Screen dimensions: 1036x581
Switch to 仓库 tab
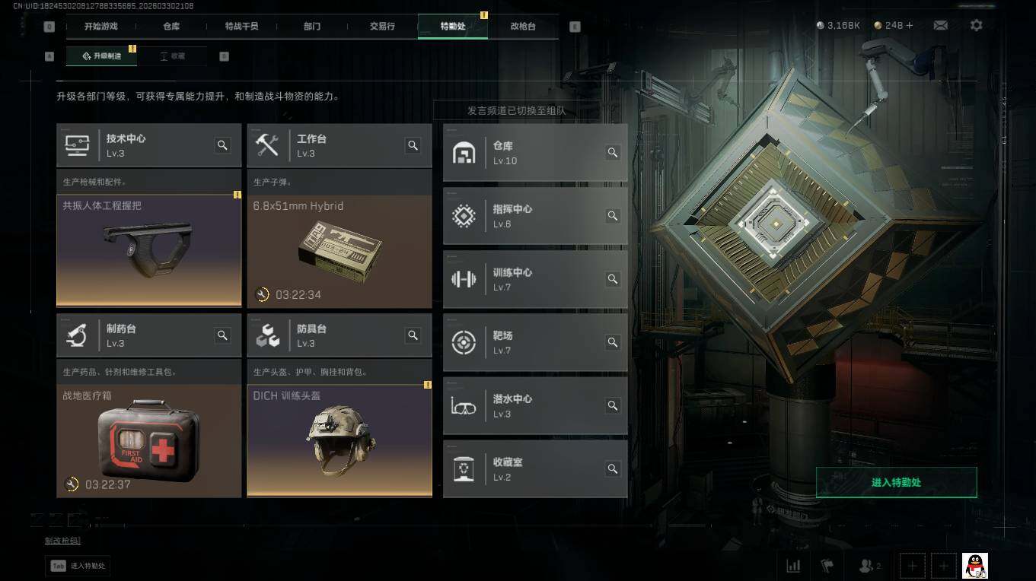[172, 26]
